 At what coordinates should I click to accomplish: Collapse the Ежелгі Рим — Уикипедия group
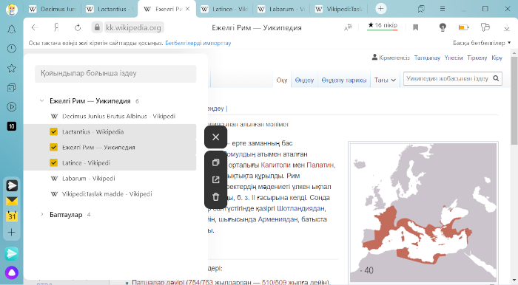click(x=42, y=101)
